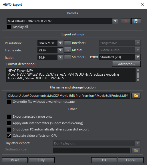Viewport: 147px width, 165px height.
Task: Click the Reset button
Action: coord(15,160)
